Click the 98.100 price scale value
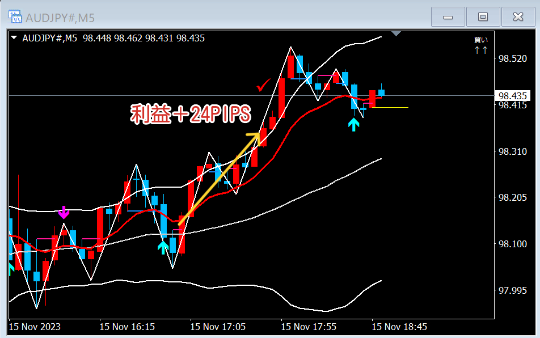This screenshot has width=540, height=338. pyautogui.click(x=512, y=244)
